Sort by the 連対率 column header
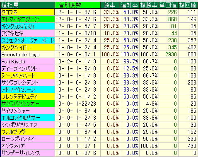Screen dimensions: 198x157 (129, 5)
